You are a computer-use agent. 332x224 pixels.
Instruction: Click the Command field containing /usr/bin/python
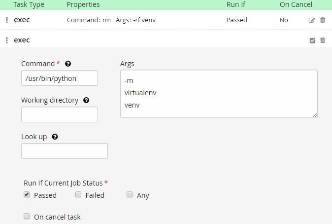point(60,78)
